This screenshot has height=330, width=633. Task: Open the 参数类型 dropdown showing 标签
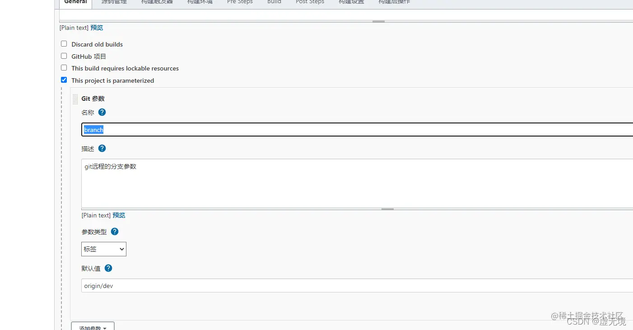[x=104, y=249]
